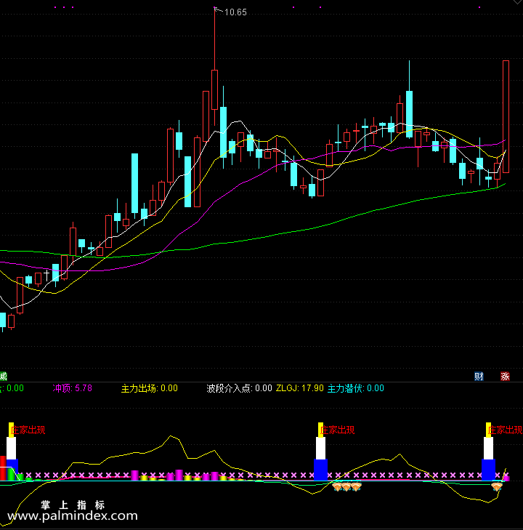523x530 pixels.
Task: Select the ZLGJ: 17.90 indicator value
Action: (300, 388)
